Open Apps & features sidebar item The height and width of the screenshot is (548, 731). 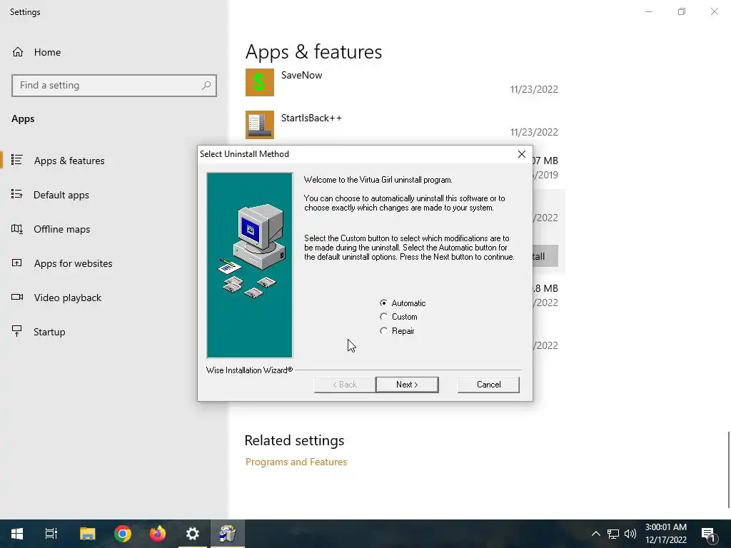(69, 161)
